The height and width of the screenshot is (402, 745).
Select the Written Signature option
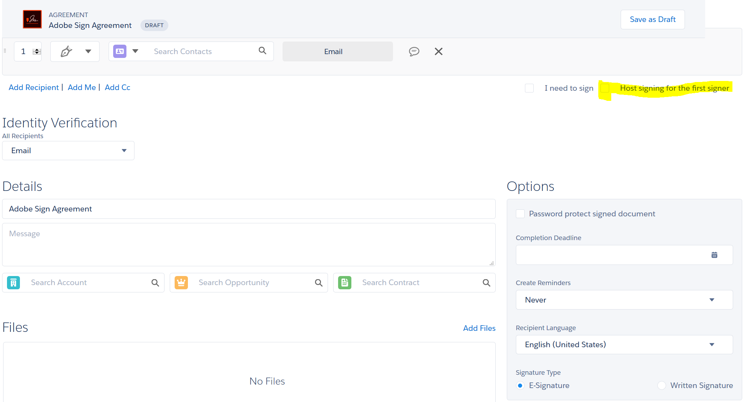[x=662, y=385]
